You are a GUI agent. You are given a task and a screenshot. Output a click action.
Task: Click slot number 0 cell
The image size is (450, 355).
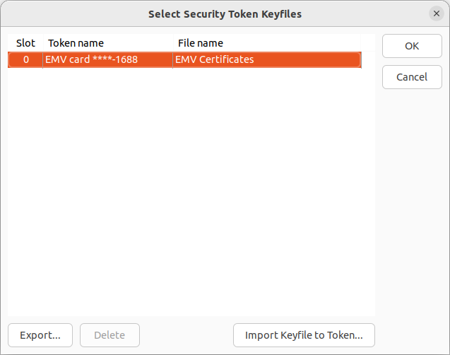tap(26, 59)
